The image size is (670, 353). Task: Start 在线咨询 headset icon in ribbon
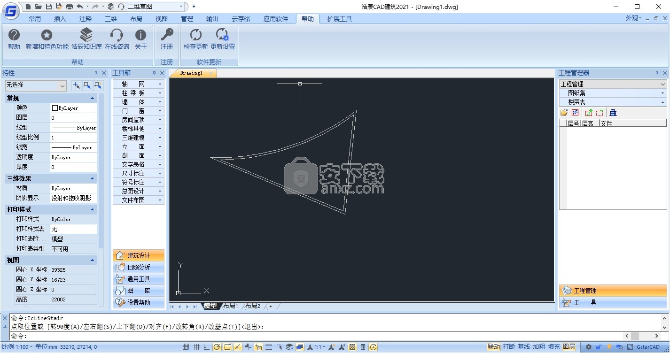pyautogui.click(x=117, y=39)
